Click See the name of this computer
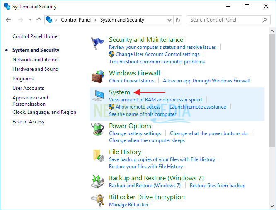 click(143, 114)
